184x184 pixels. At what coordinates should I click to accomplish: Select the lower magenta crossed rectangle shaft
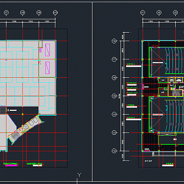click(x=47, y=68)
